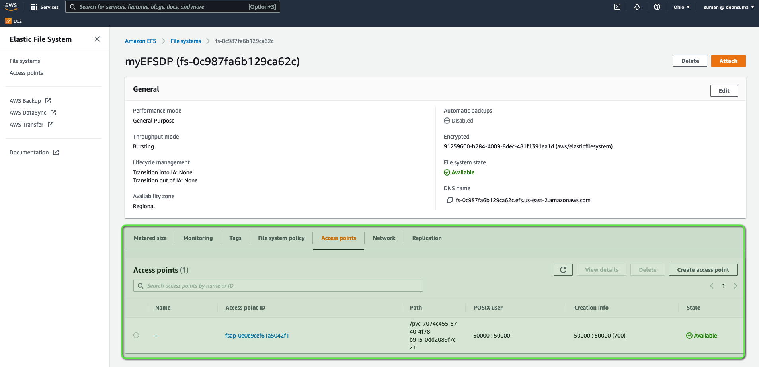This screenshot has width=759, height=367.
Task: Switch to the File system policy tab
Action: (x=281, y=238)
